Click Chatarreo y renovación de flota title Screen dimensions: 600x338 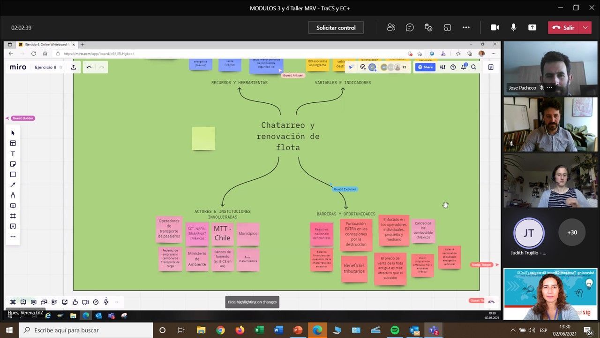(288, 136)
